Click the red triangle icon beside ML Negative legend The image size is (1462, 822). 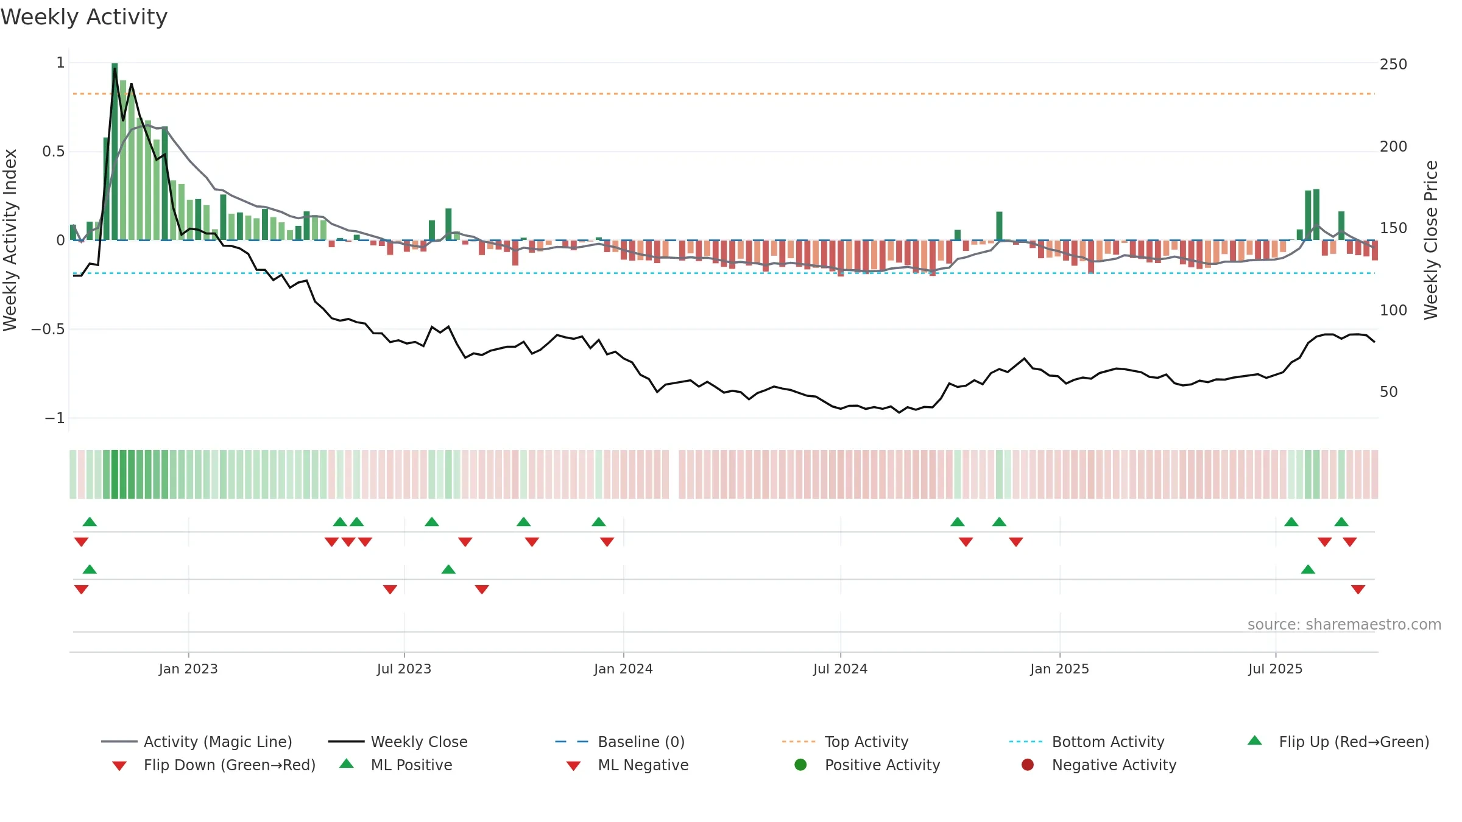574,766
